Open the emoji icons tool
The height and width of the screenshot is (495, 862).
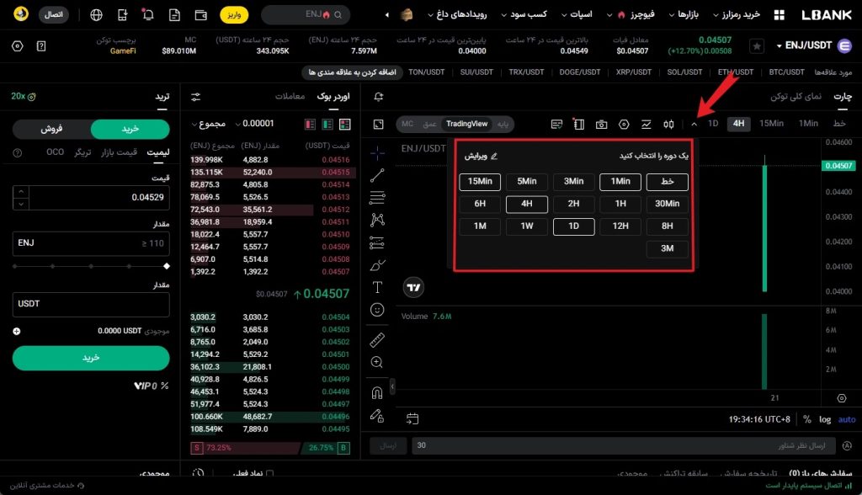pyautogui.click(x=377, y=310)
